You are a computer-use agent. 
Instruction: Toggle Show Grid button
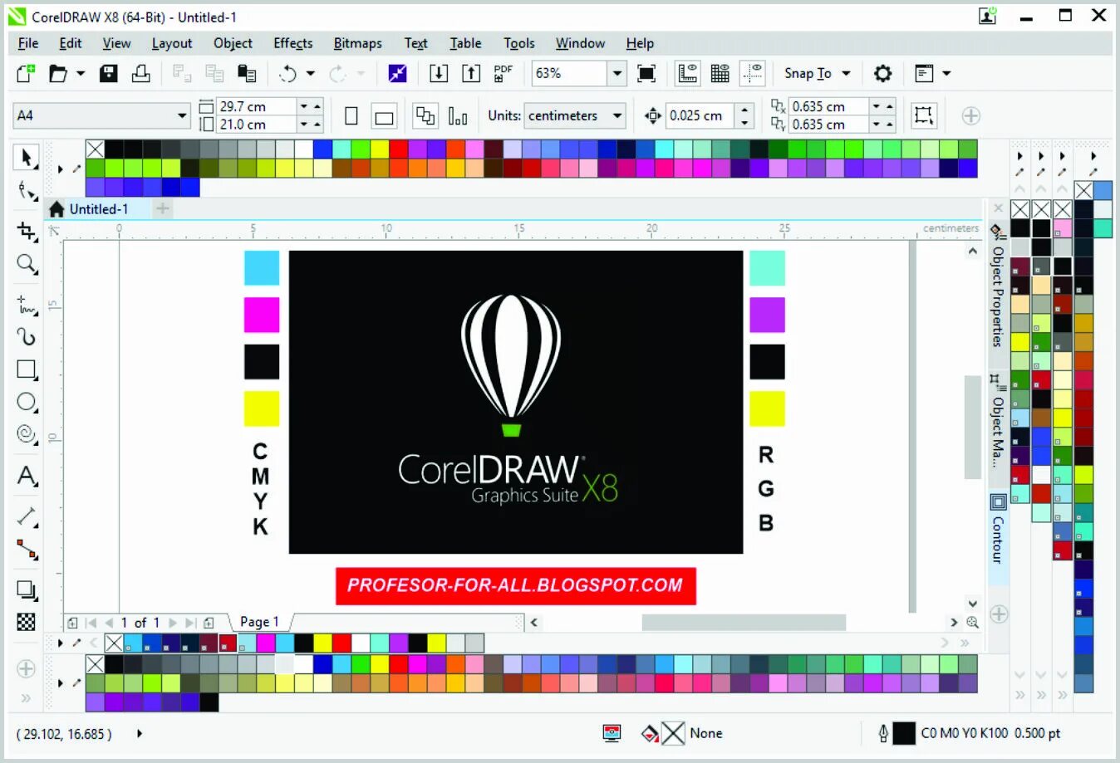720,73
